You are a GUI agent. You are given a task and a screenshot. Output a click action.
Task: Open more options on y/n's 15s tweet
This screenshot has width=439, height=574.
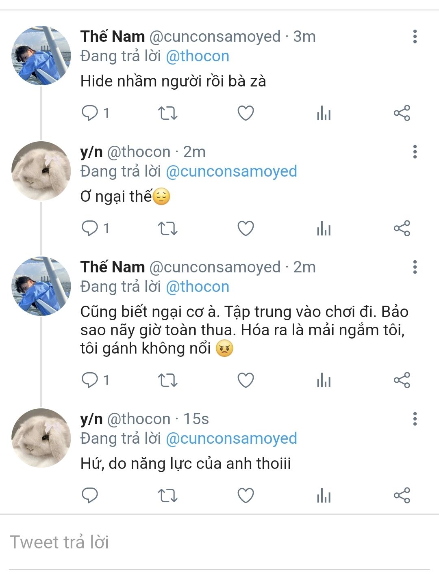point(415,419)
